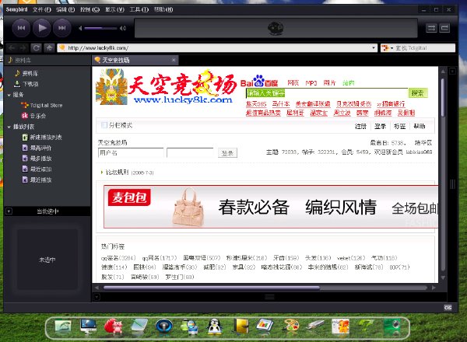Select the Baidu 图片 search type
Screen dimensions: 467x342
click(x=329, y=83)
